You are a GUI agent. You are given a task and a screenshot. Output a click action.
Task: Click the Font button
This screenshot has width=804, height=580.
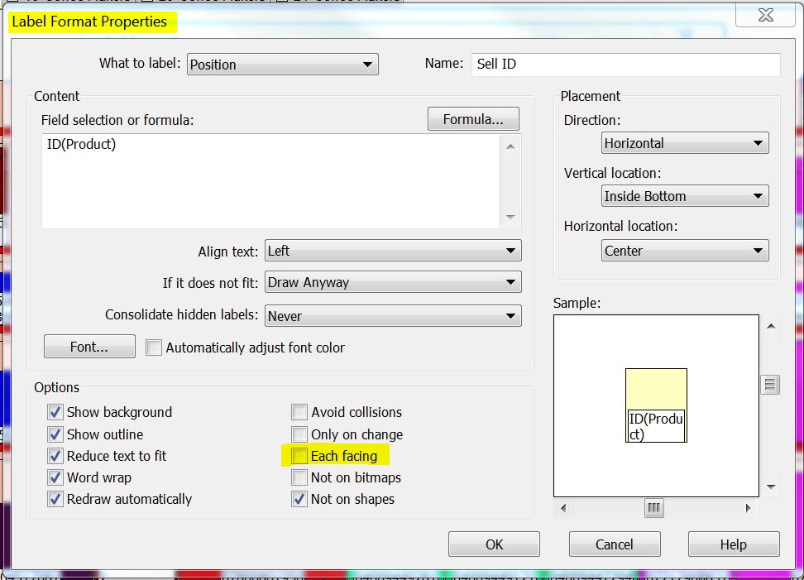click(x=89, y=348)
